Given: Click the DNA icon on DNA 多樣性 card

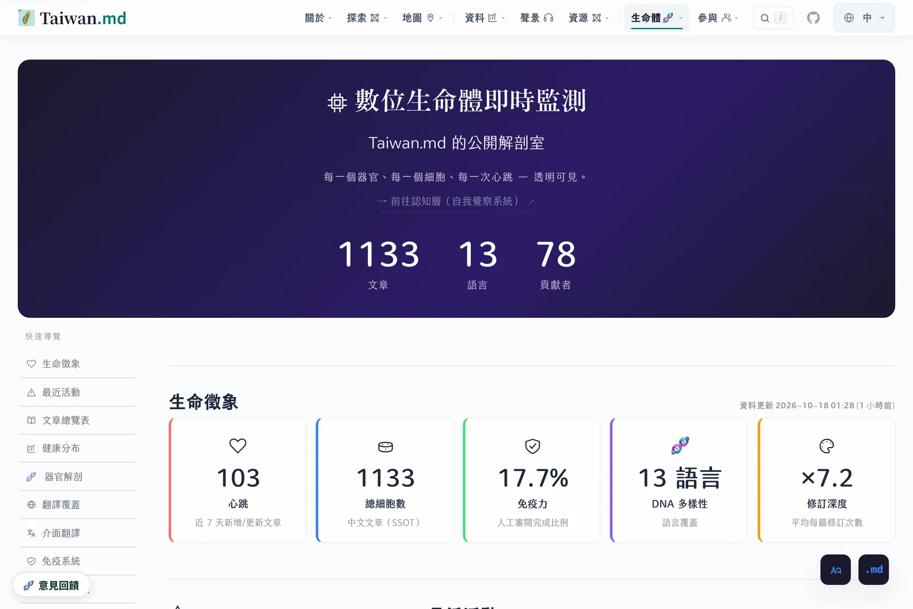Looking at the screenshot, I should [x=680, y=445].
